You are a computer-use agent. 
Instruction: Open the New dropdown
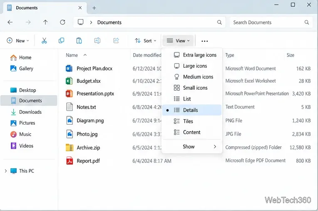pos(18,41)
